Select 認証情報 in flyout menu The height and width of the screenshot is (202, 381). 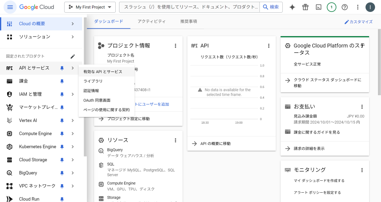coord(106,91)
